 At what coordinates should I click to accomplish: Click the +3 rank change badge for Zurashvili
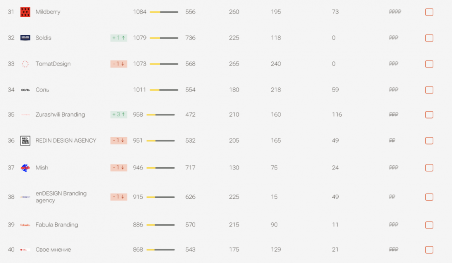click(x=119, y=115)
